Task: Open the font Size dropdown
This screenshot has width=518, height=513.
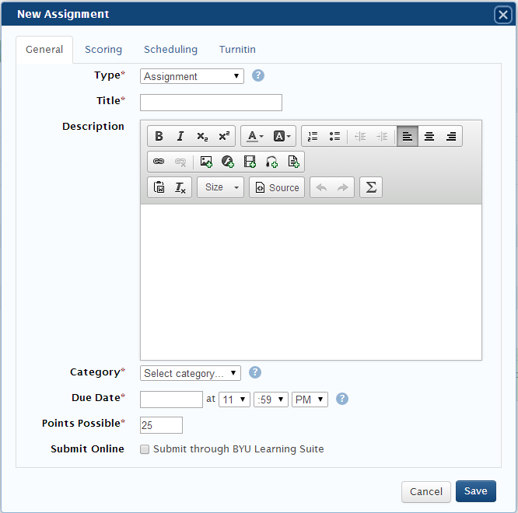Action: coord(220,187)
